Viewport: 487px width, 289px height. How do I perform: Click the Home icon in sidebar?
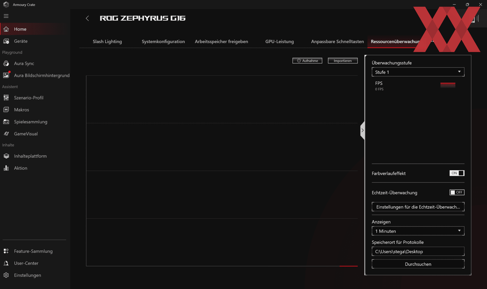6,29
